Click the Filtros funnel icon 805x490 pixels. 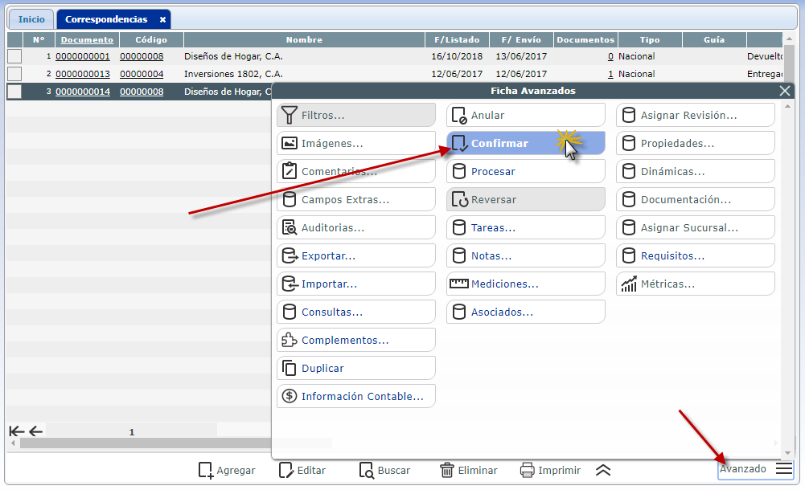[x=289, y=116]
